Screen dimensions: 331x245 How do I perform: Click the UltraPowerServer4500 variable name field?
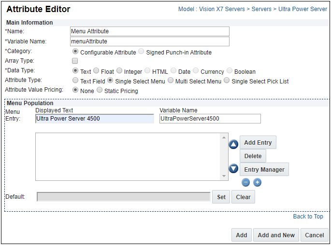coord(210,119)
